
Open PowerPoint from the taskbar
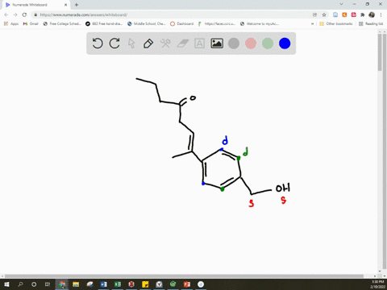pyautogui.click(x=187, y=284)
